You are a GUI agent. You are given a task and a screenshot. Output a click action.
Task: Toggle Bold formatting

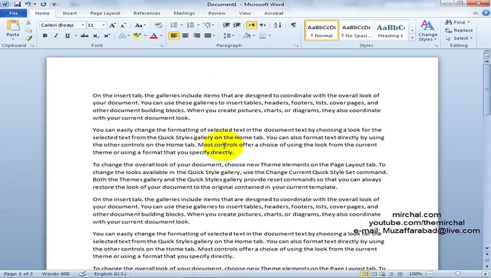click(45, 36)
